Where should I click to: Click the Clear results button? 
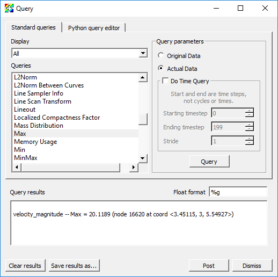[25, 266]
